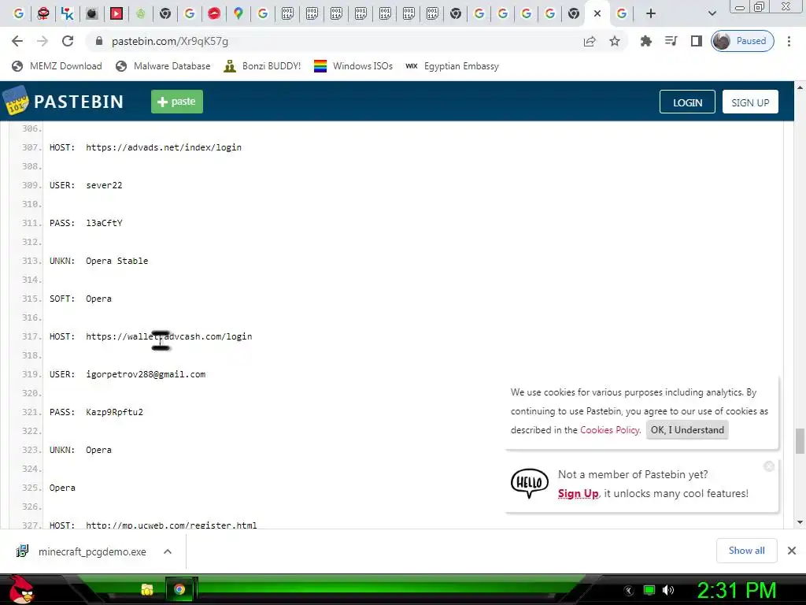Go back to the previous page
806x605 pixels.
17,41
